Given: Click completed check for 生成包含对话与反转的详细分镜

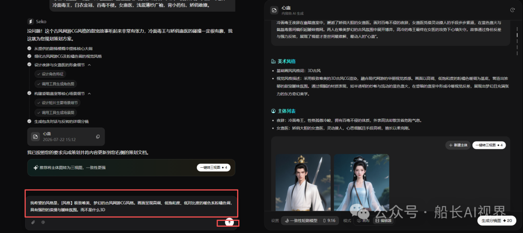Looking at the screenshot, I should point(30,121).
